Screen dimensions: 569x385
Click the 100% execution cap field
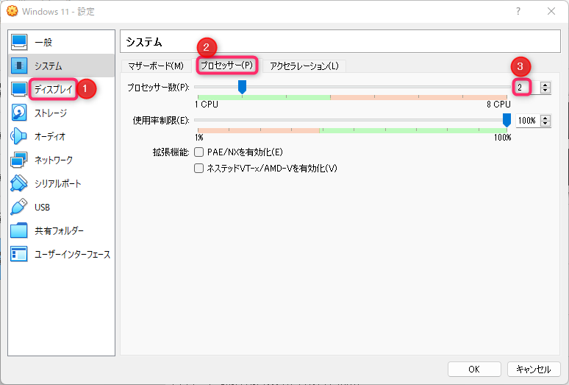(x=528, y=121)
